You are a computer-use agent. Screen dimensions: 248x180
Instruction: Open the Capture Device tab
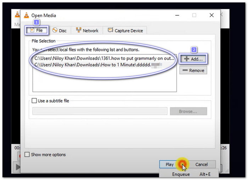(125, 30)
